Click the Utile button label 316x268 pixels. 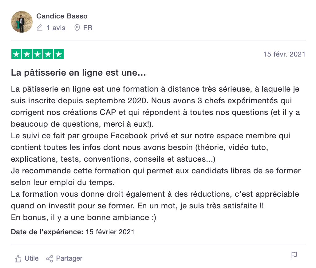pos(31,258)
